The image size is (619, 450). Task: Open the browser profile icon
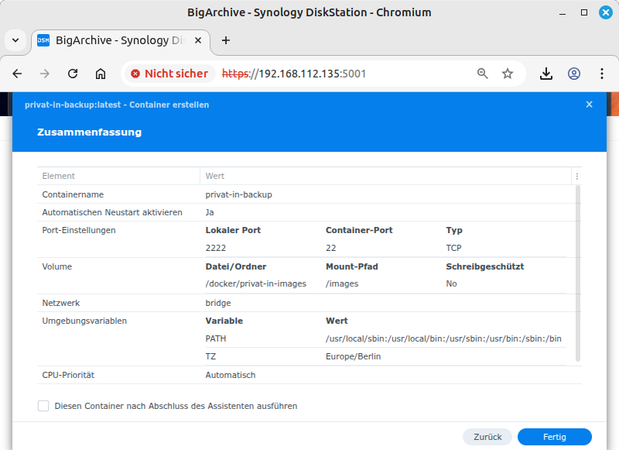[574, 74]
